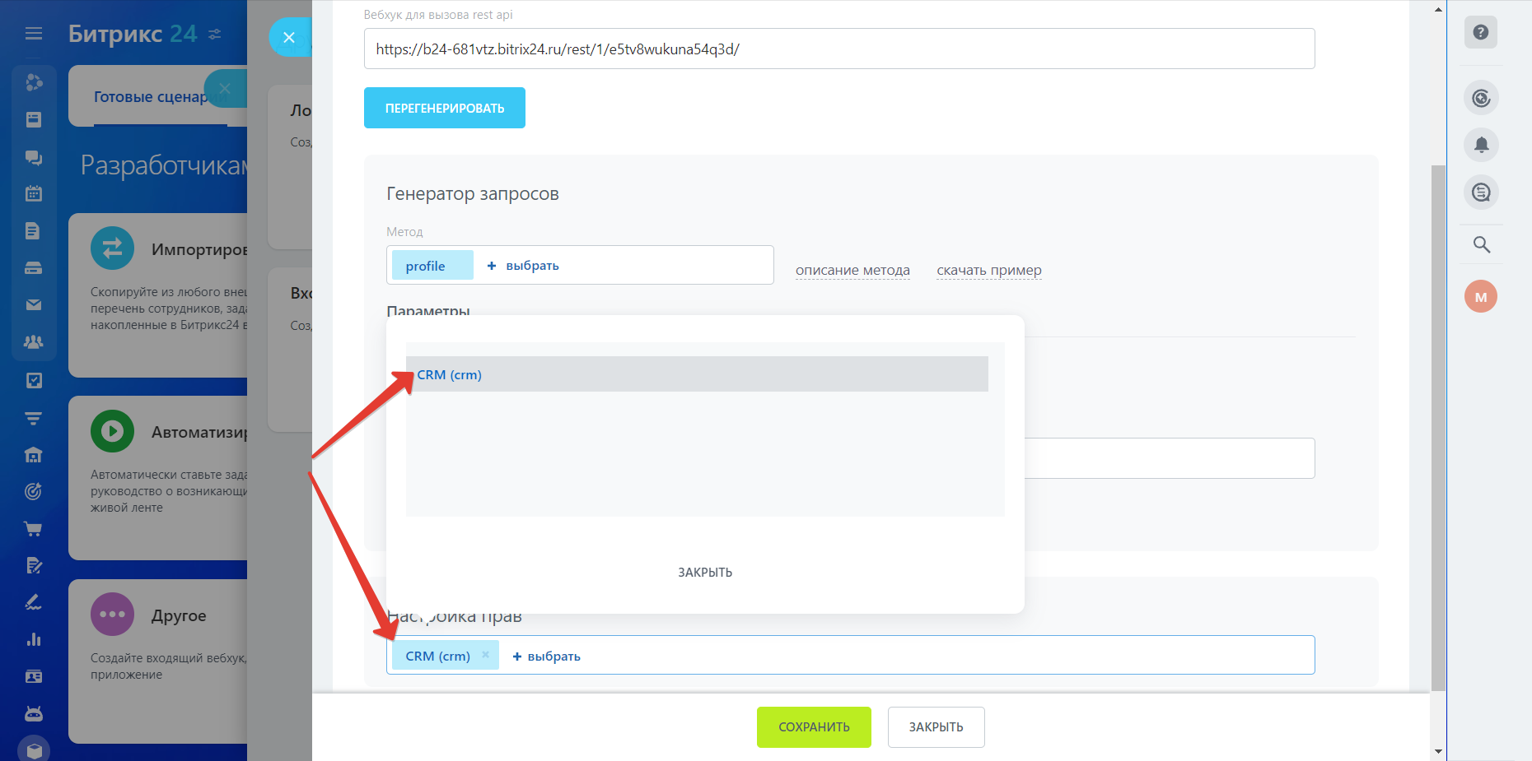Open the circular sync icon in right panel
Viewport: 1532px width, 761px height.
tap(1481, 98)
